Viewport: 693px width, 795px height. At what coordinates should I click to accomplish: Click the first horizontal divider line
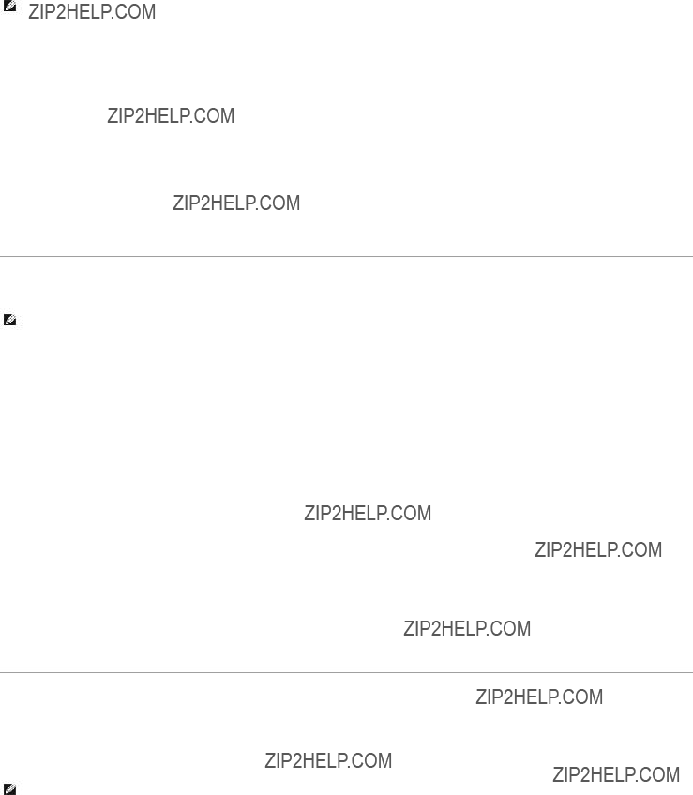click(x=347, y=257)
